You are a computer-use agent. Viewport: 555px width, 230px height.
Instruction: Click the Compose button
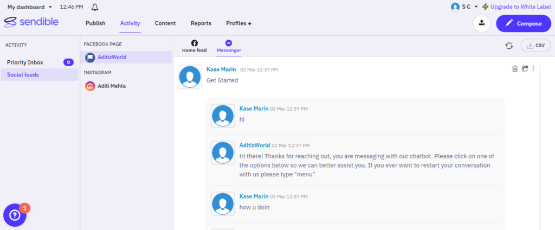click(x=524, y=23)
